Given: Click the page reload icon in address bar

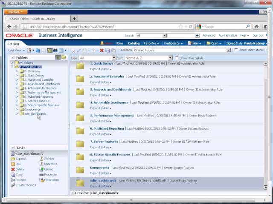Looking at the screenshot, I should click(191, 27).
